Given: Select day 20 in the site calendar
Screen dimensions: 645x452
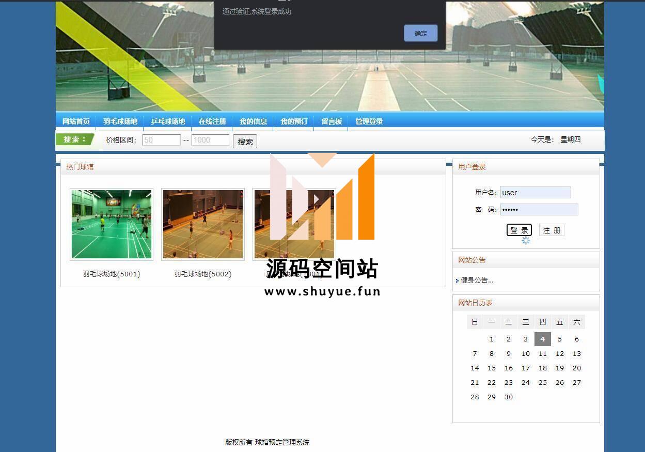Looking at the screenshot, I should click(577, 368).
